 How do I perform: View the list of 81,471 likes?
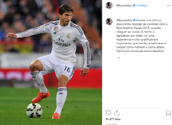[x=113, y=119]
